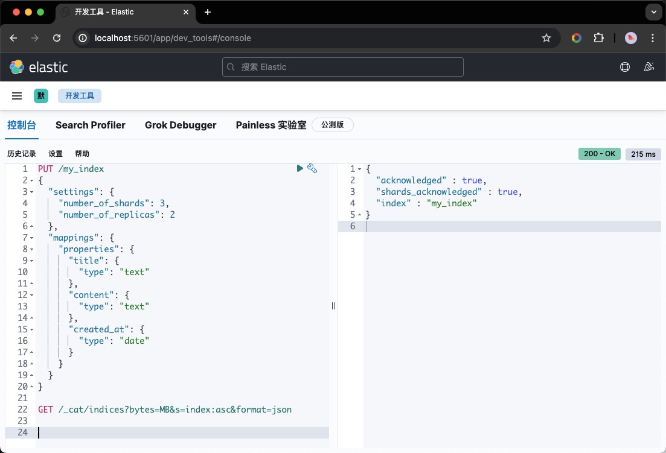Reload the page in browser
The height and width of the screenshot is (453, 666).
[x=57, y=38]
